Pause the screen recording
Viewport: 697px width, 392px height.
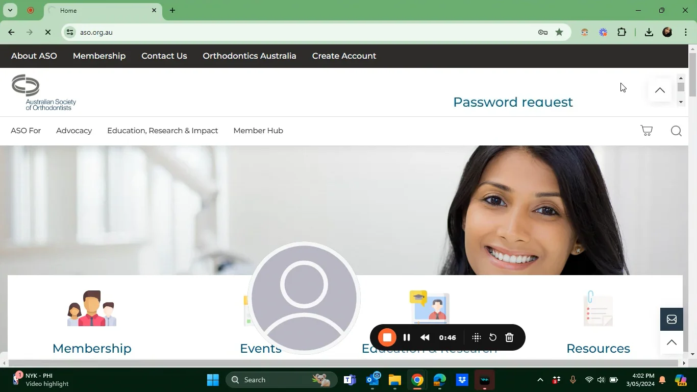407,337
